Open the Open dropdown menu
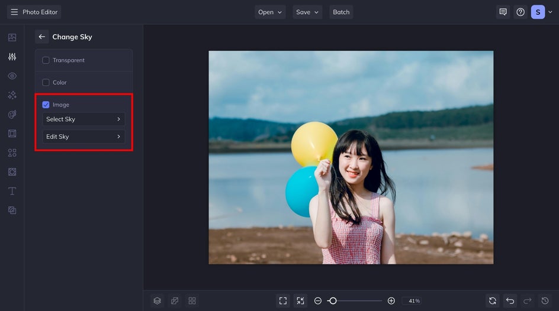The height and width of the screenshot is (311, 559). [270, 12]
